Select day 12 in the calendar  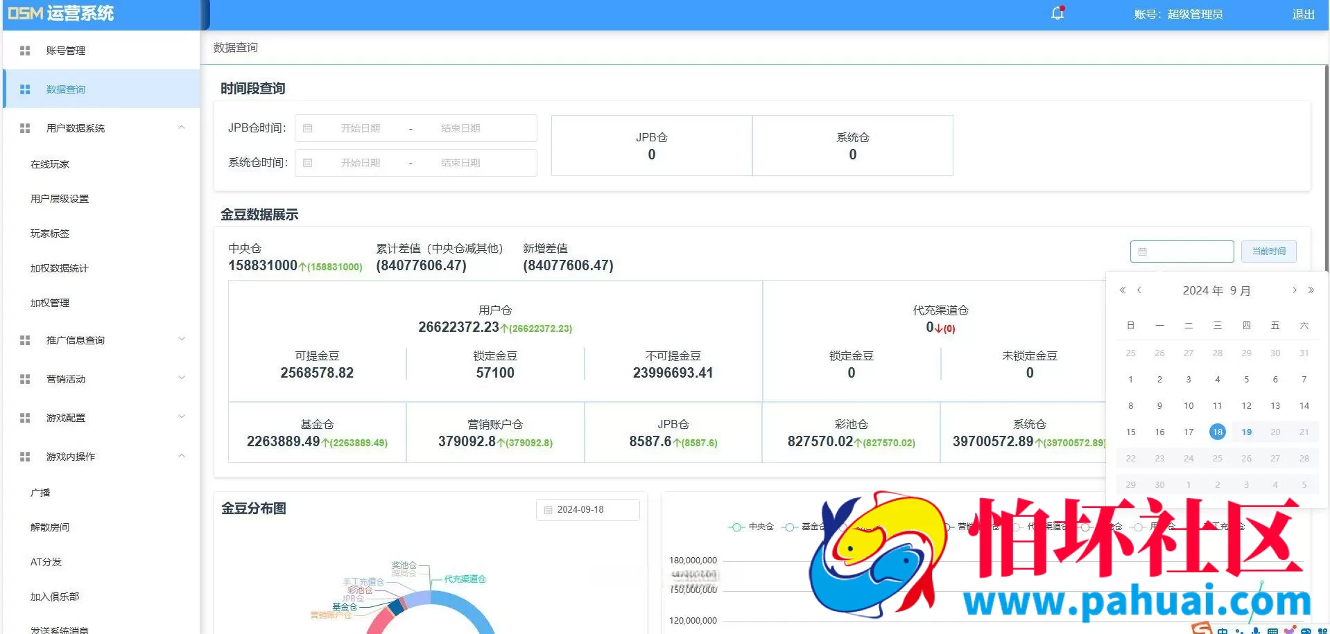[x=1246, y=405]
